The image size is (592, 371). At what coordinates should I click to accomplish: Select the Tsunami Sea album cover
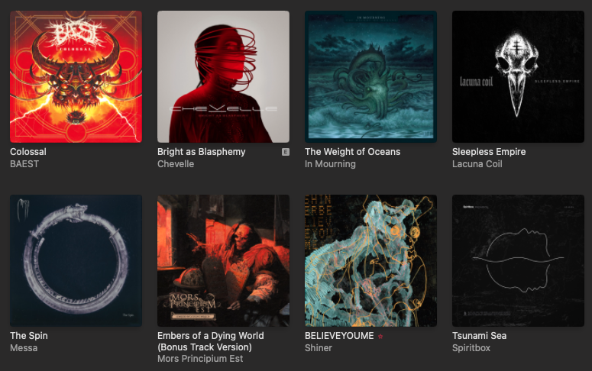coord(519,260)
